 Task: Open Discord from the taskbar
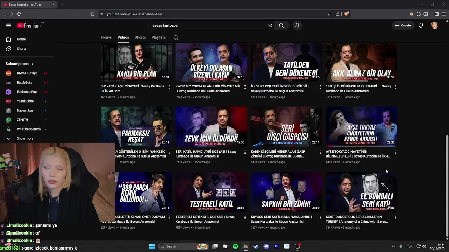point(266,246)
